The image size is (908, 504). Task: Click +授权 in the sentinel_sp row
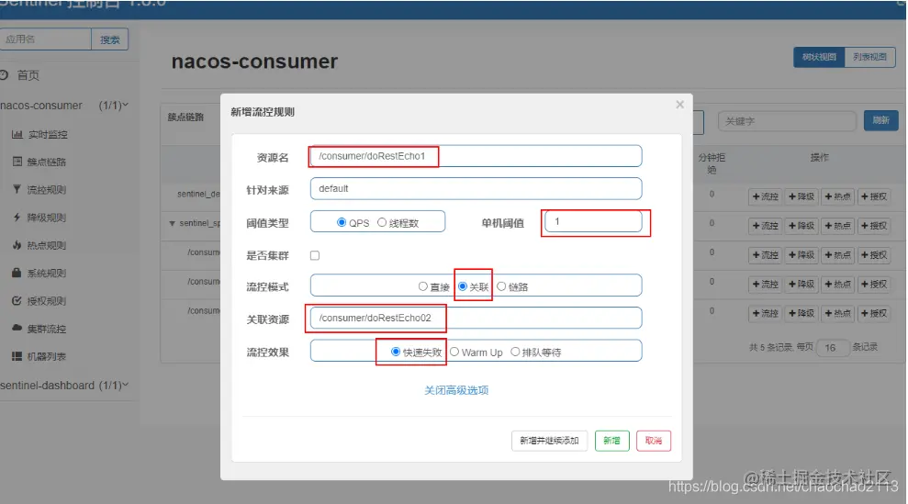(874, 226)
